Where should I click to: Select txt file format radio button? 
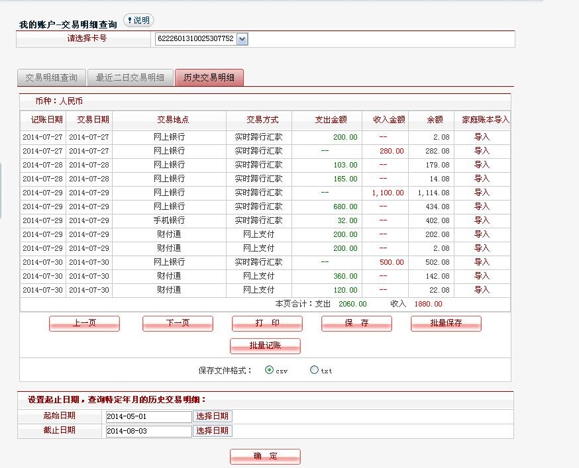click(x=314, y=370)
